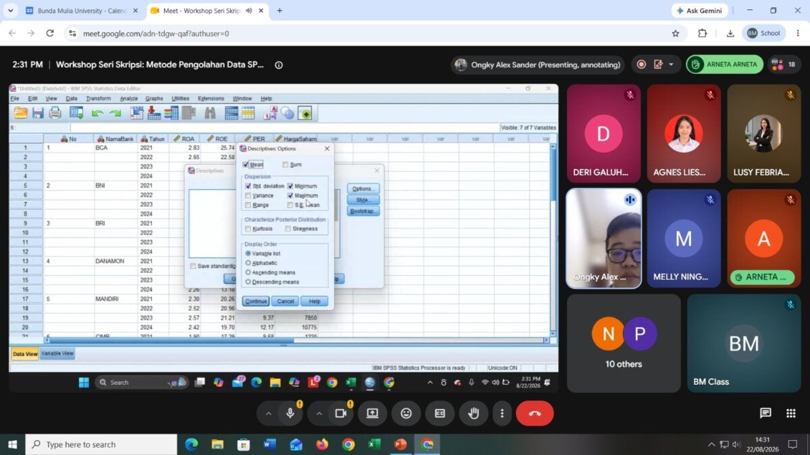Check the Kurtosis checkbox
This screenshot has width=810, height=455.
[248, 229]
